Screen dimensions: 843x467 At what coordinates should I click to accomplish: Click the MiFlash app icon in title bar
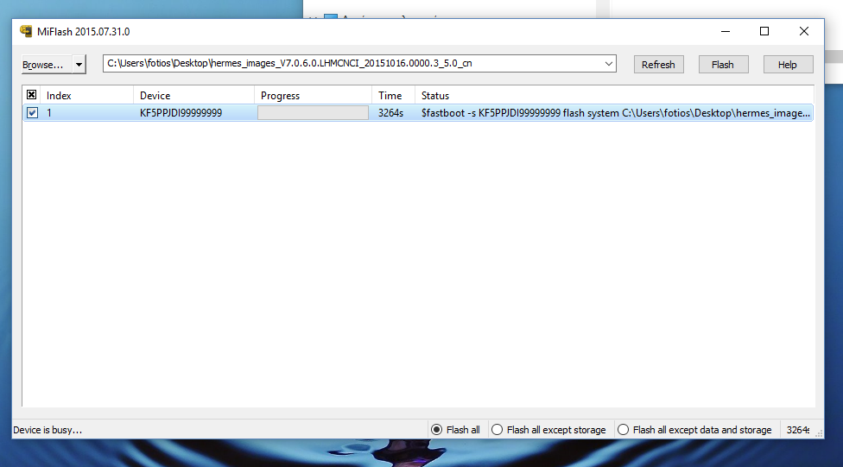[26, 31]
